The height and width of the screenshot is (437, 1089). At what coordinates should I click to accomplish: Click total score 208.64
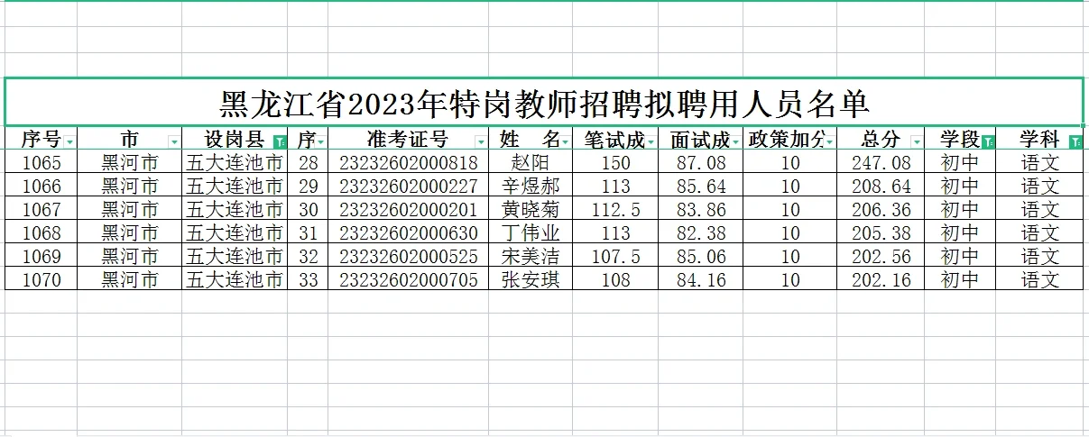pyautogui.click(x=881, y=187)
